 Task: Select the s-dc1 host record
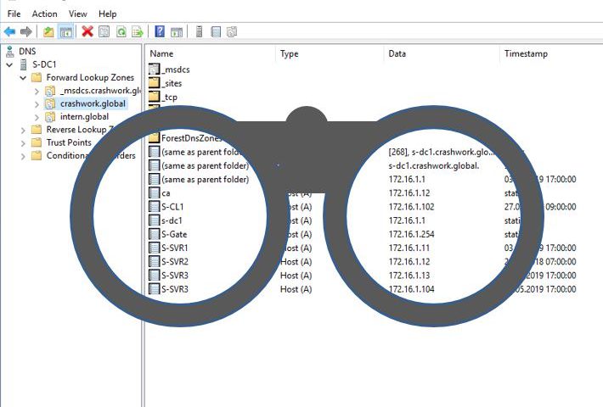(172, 220)
